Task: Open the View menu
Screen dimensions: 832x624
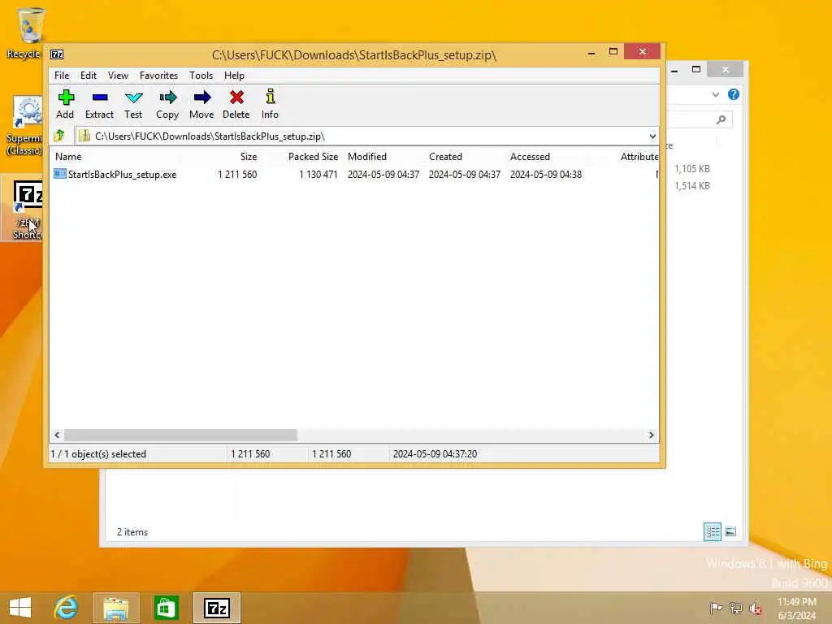Action: coord(118,76)
